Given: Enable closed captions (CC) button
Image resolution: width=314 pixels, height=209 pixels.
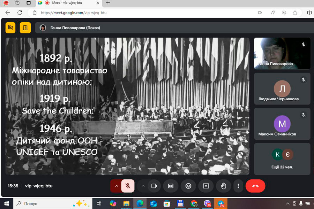Looking at the screenshot, I should click(171, 186).
